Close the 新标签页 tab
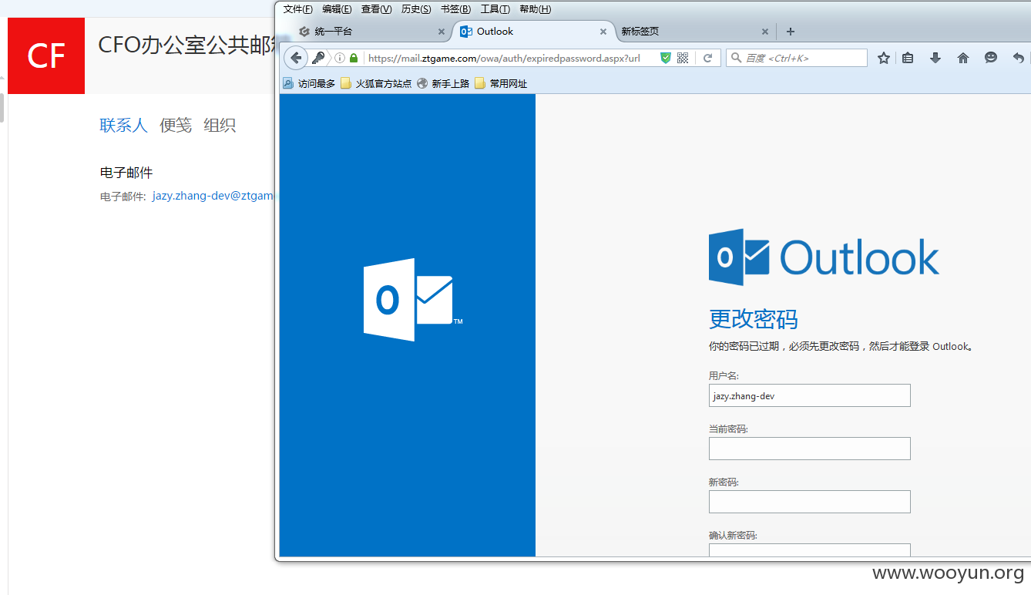Screen dimensions: 1031x595 (765, 32)
